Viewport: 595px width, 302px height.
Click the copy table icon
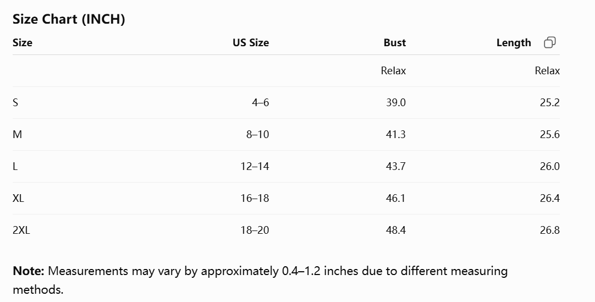[x=550, y=42]
